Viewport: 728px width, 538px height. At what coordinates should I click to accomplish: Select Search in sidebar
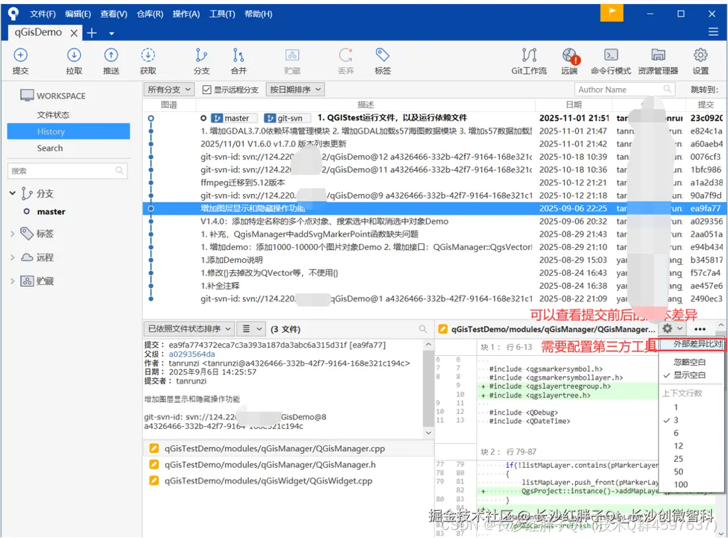[50, 148]
